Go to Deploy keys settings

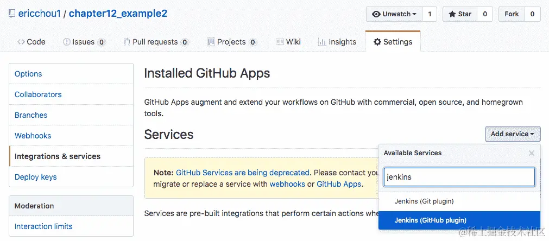tap(36, 177)
